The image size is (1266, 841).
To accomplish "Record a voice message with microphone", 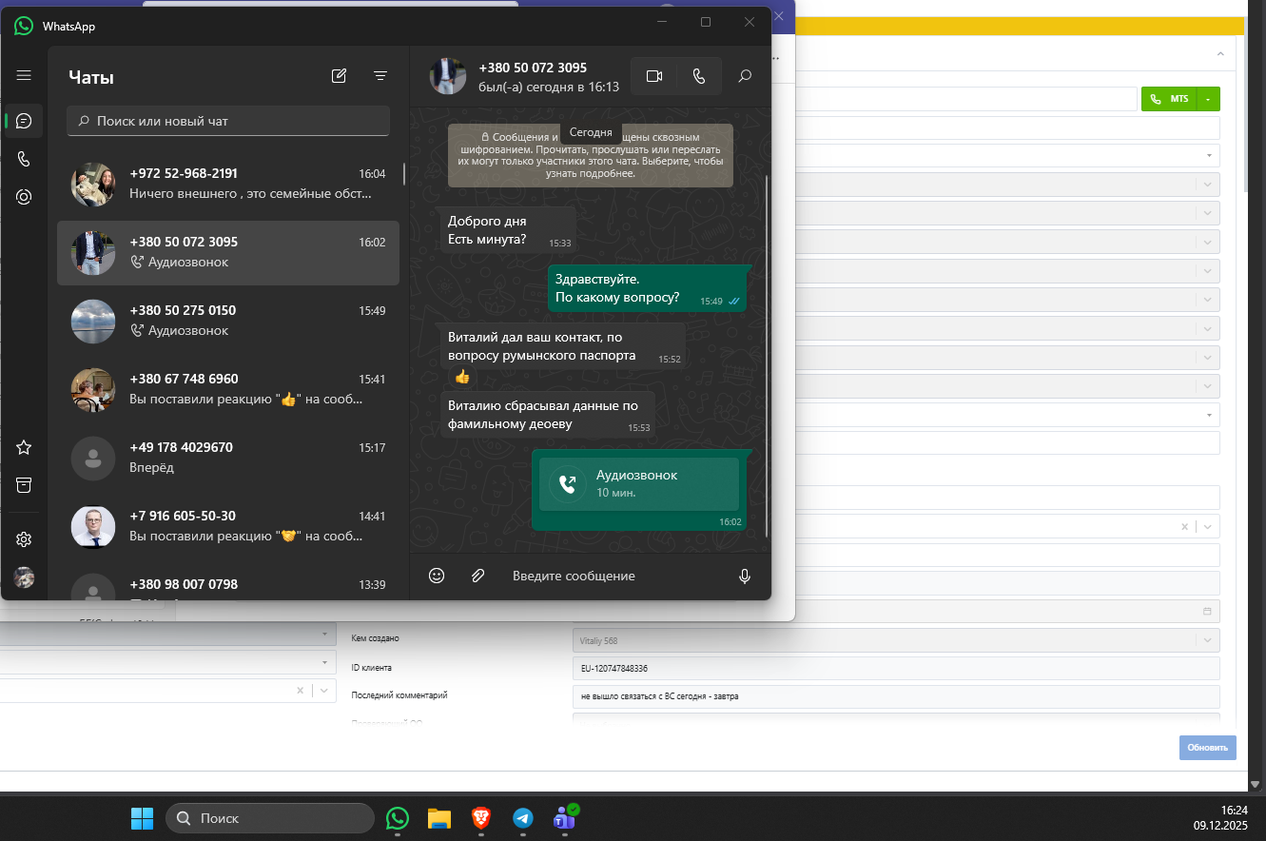I will (745, 576).
